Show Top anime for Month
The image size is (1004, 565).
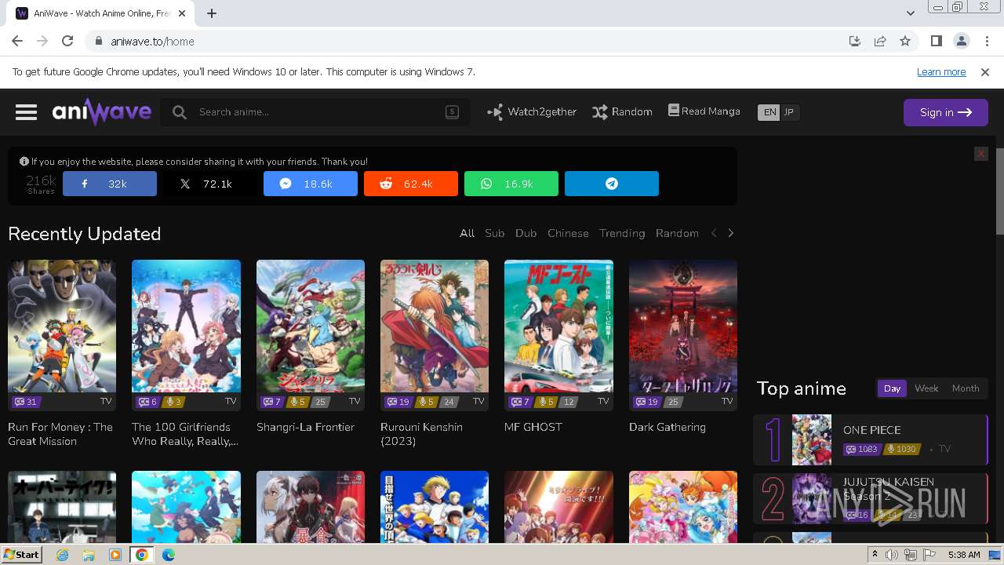pos(966,388)
